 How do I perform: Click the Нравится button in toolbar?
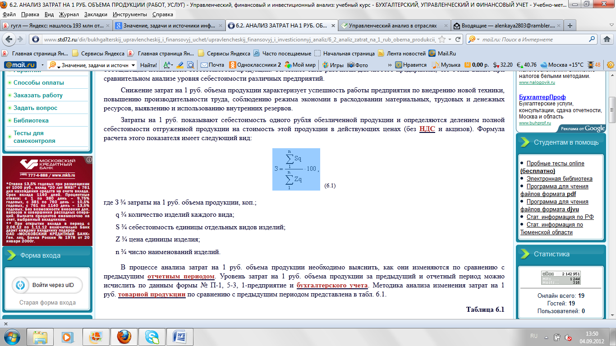pyautogui.click(x=411, y=65)
